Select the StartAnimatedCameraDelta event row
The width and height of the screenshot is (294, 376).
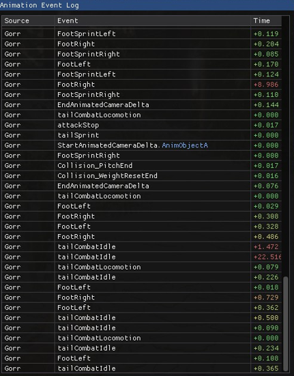pyautogui.click(x=142, y=145)
